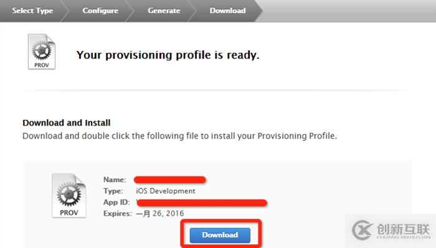This screenshot has height=248, width=436.
Task: Open the Configure step
Action: pyautogui.click(x=100, y=11)
